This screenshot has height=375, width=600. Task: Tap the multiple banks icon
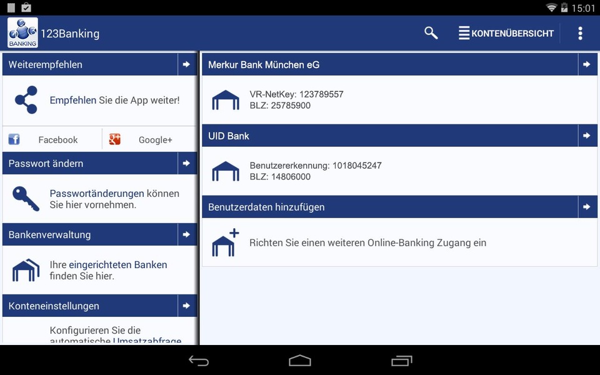point(26,270)
